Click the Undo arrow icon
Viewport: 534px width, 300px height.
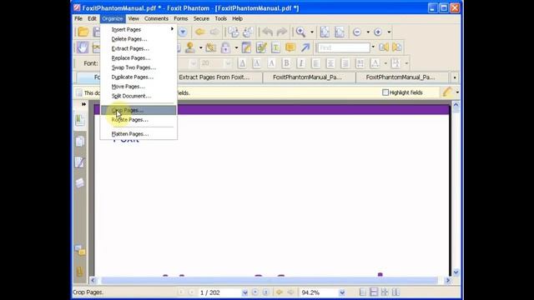(267, 32)
